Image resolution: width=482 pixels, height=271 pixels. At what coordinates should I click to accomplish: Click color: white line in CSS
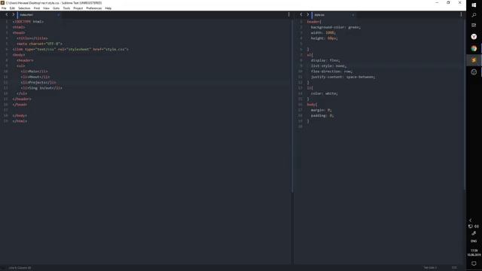tap(325, 93)
